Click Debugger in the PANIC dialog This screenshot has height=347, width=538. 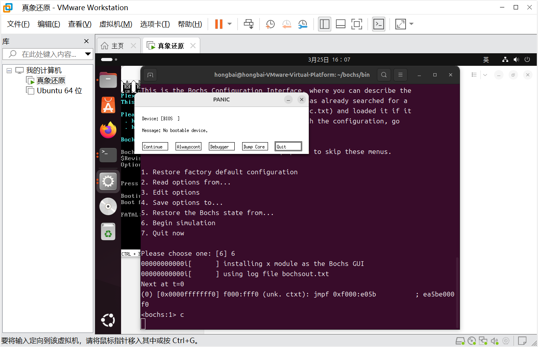pyautogui.click(x=222, y=146)
